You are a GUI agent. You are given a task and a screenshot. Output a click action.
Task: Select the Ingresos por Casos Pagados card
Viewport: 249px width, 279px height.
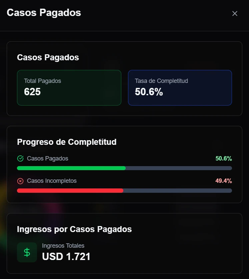pyautogui.click(x=124, y=243)
